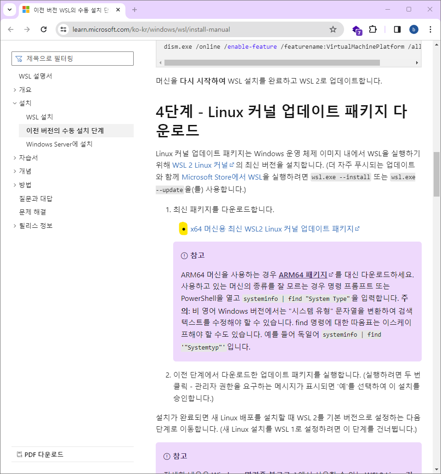Click '최신 패키지를 다운로드합니다' step text

coord(223,209)
